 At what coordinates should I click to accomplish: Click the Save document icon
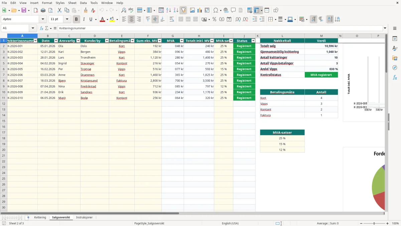tap(24, 10)
